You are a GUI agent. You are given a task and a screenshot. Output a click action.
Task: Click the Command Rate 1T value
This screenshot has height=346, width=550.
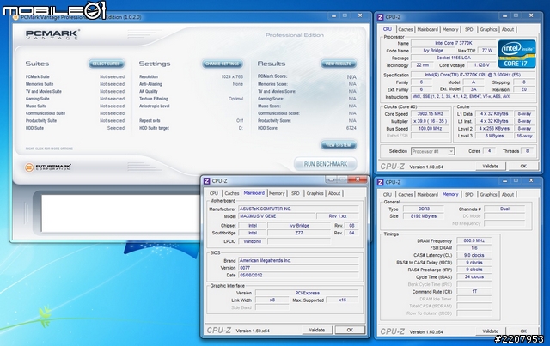(474, 292)
